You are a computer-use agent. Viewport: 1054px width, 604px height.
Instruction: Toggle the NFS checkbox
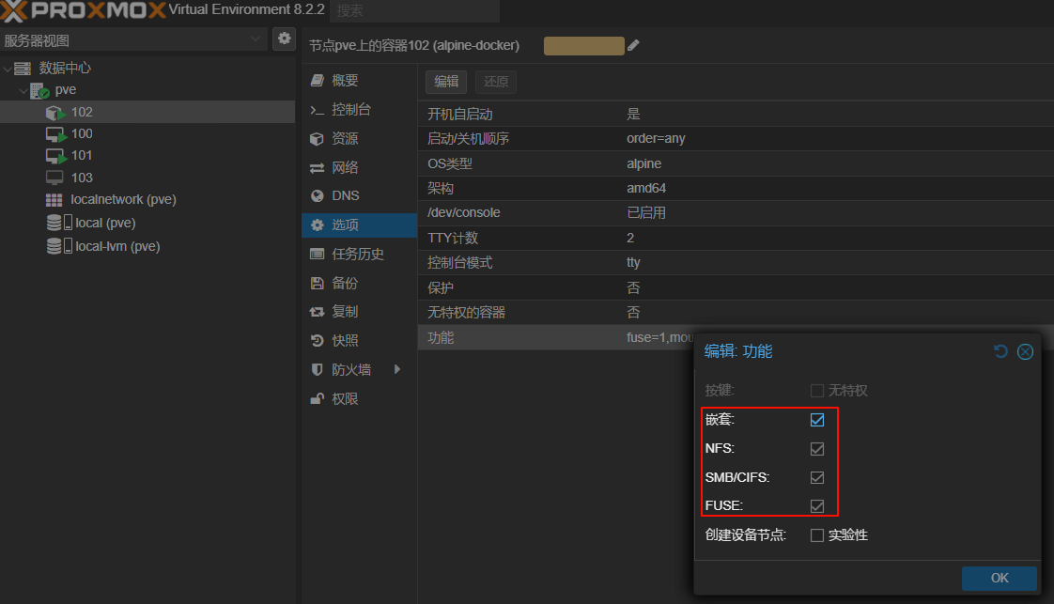coord(817,449)
